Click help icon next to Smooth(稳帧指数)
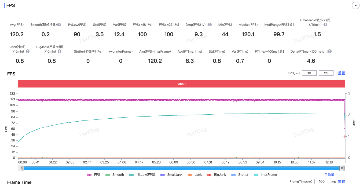The width and height of the screenshot is (363, 186). [59, 25]
